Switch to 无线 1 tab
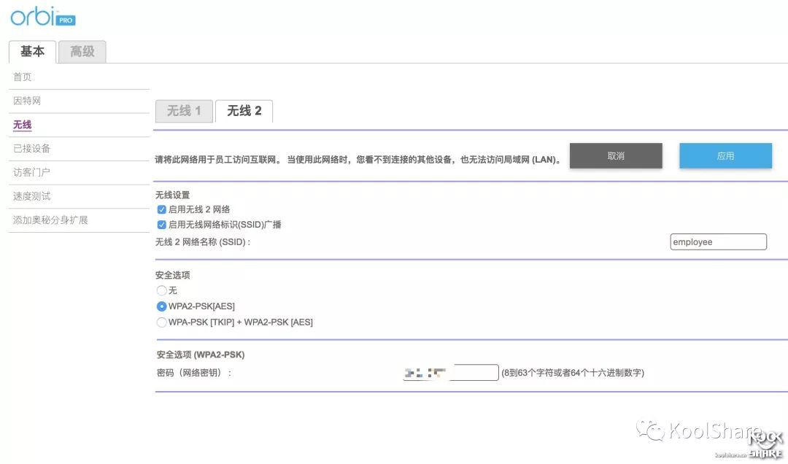788x464 pixels. click(x=184, y=111)
